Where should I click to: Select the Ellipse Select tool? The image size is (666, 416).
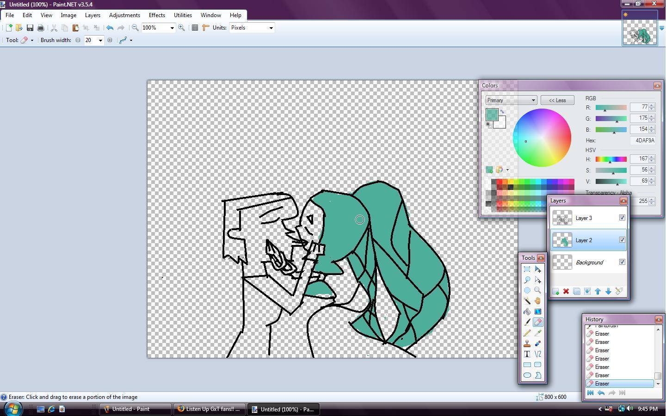(527, 290)
